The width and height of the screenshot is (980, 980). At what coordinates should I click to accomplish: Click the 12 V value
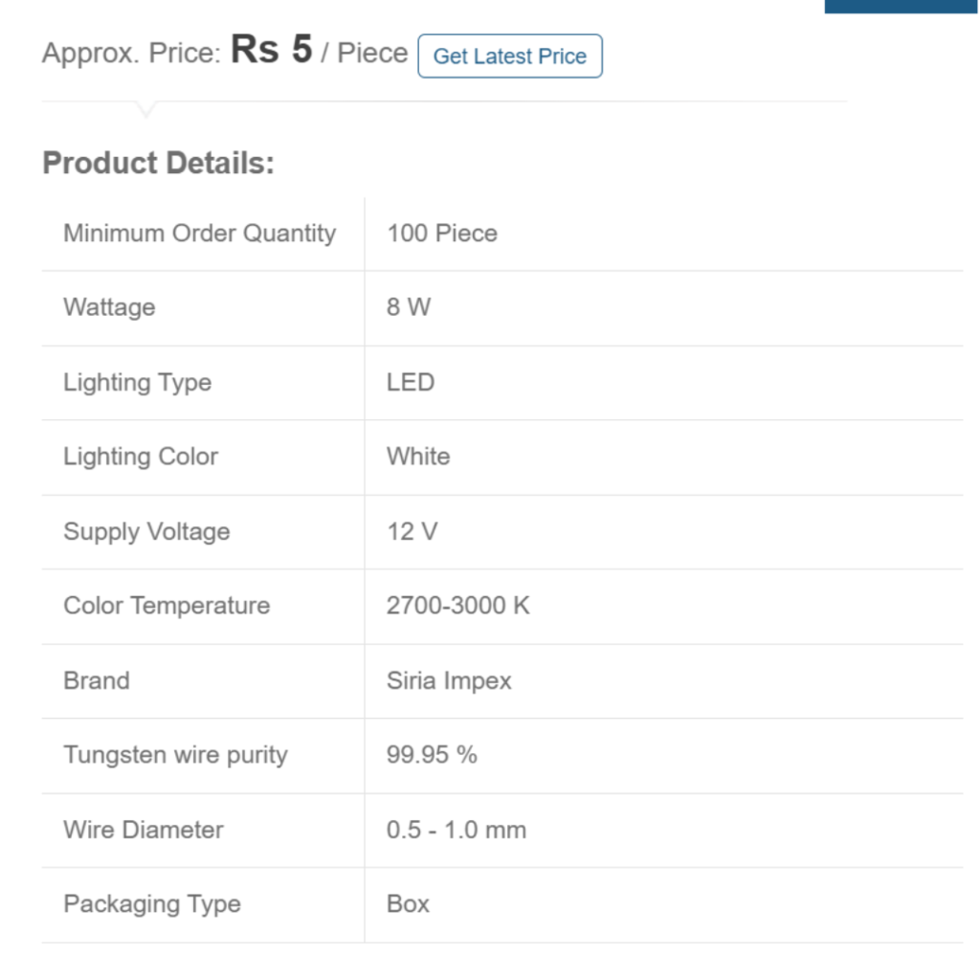pos(412,531)
